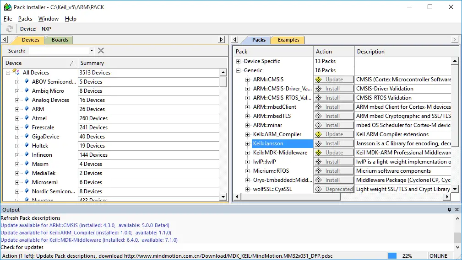462x260 pixels.
Task: Click the Freescale vendor icon
Action: pos(27,127)
